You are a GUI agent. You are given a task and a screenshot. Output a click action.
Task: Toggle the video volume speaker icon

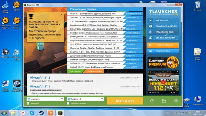pyautogui.click(x=153, y=92)
